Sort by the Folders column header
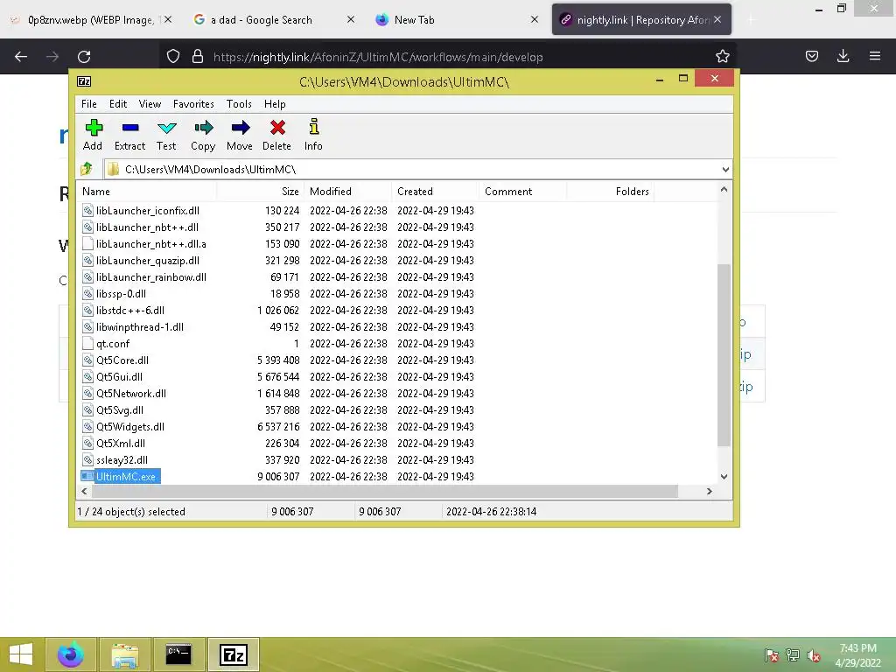Screen dimensions: 896x672 click(x=610, y=192)
